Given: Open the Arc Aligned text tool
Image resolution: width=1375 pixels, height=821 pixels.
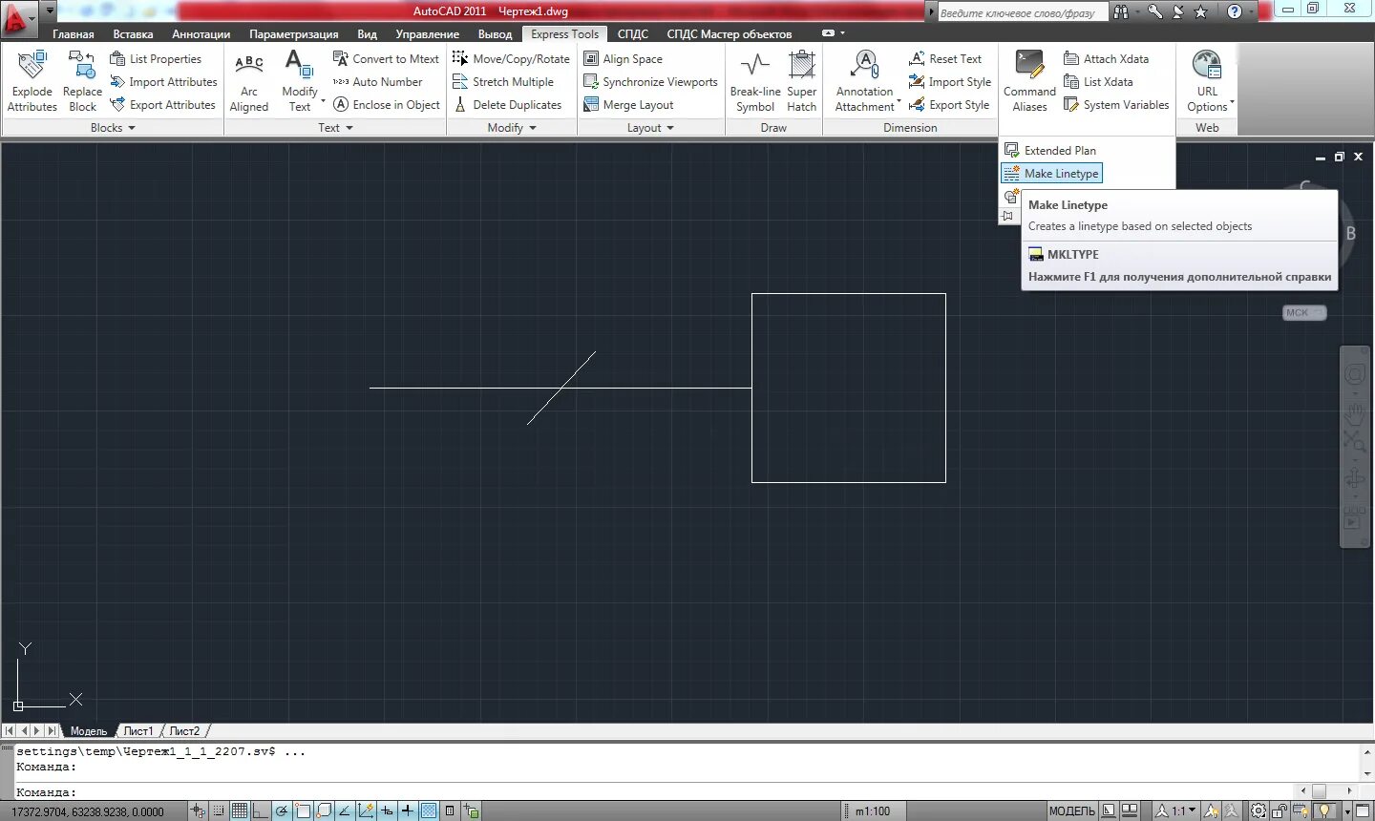Looking at the screenshot, I should 248,80.
